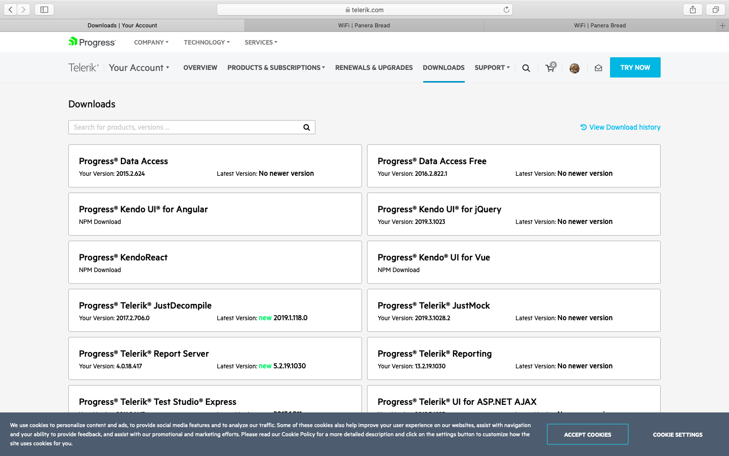Open View Download history link

(x=620, y=128)
